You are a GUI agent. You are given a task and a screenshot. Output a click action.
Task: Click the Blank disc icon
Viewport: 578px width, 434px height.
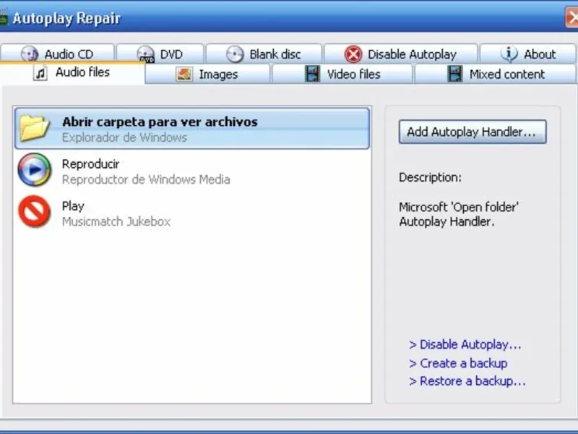point(235,54)
